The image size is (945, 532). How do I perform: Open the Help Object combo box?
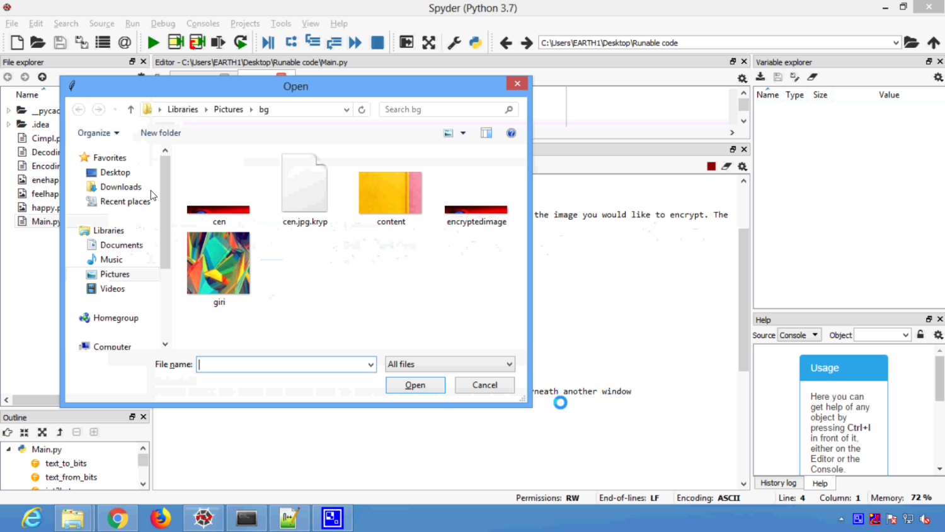tap(882, 335)
